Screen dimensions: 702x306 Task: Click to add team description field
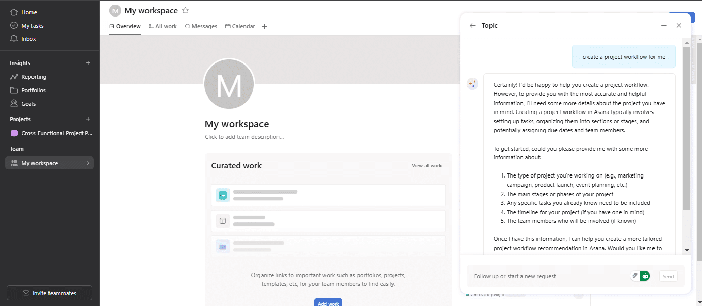point(244,137)
